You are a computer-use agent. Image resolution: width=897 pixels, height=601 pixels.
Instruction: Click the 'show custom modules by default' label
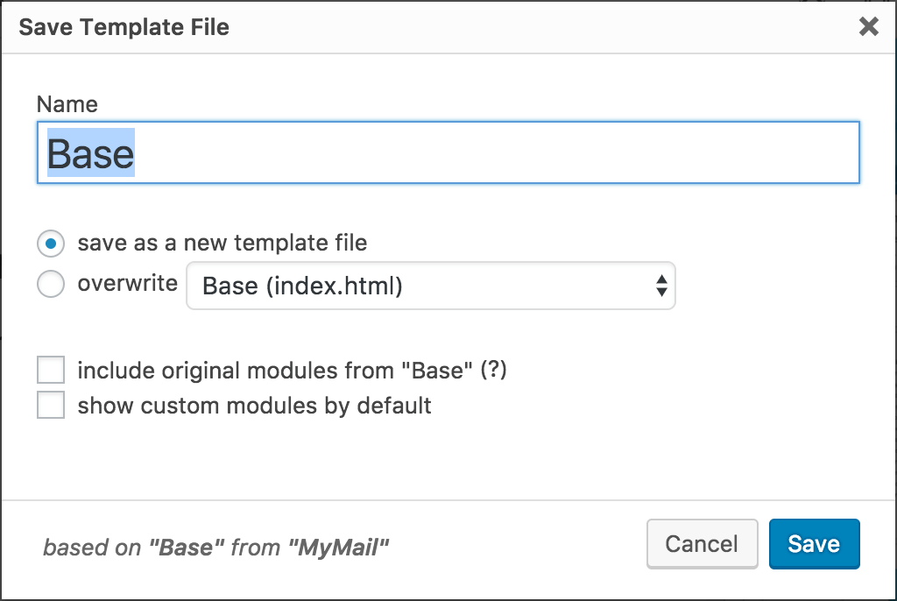(x=254, y=406)
